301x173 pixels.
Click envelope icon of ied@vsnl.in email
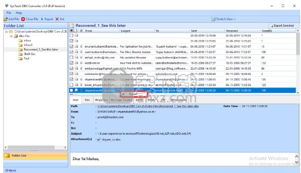76,62
